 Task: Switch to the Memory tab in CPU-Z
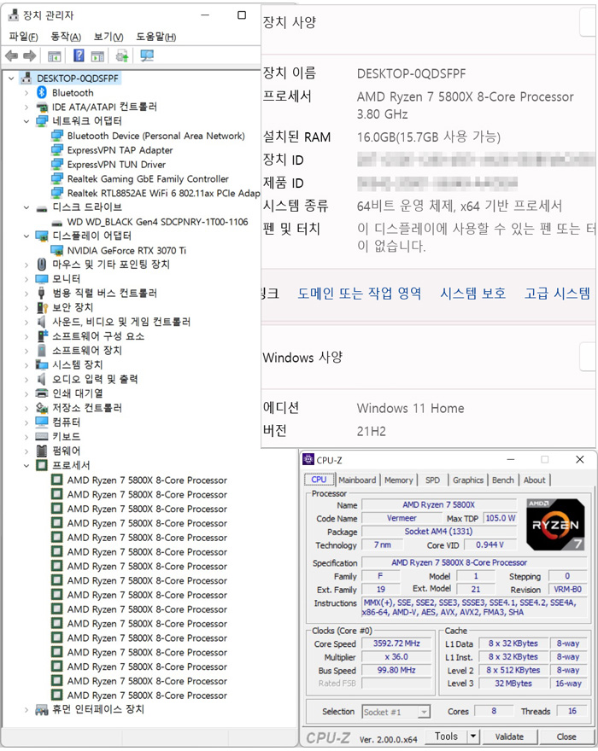point(398,480)
